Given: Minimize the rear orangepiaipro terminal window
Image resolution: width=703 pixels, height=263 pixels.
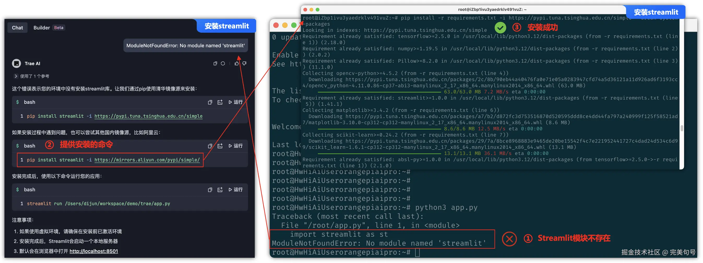Looking at the screenshot, I should pyautogui.click(x=285, y=25).
